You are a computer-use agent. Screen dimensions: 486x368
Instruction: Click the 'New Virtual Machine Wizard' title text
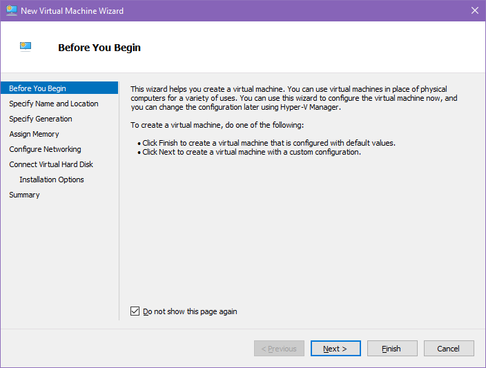[72, 11]
